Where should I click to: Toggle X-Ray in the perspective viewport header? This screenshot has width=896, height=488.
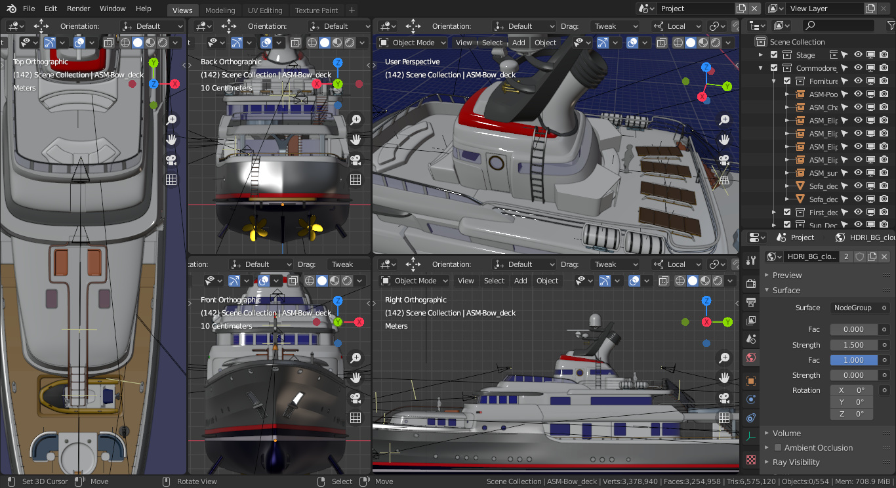click(x=661, y=42)
